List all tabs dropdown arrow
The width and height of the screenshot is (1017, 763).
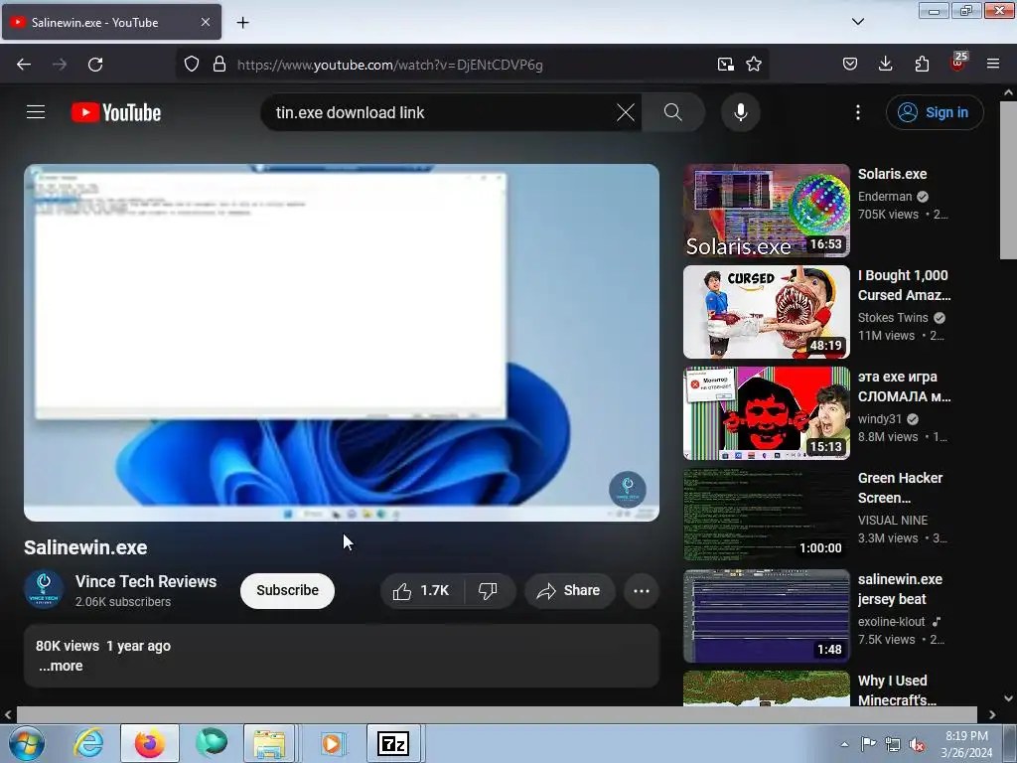click(x=858, y=22)
